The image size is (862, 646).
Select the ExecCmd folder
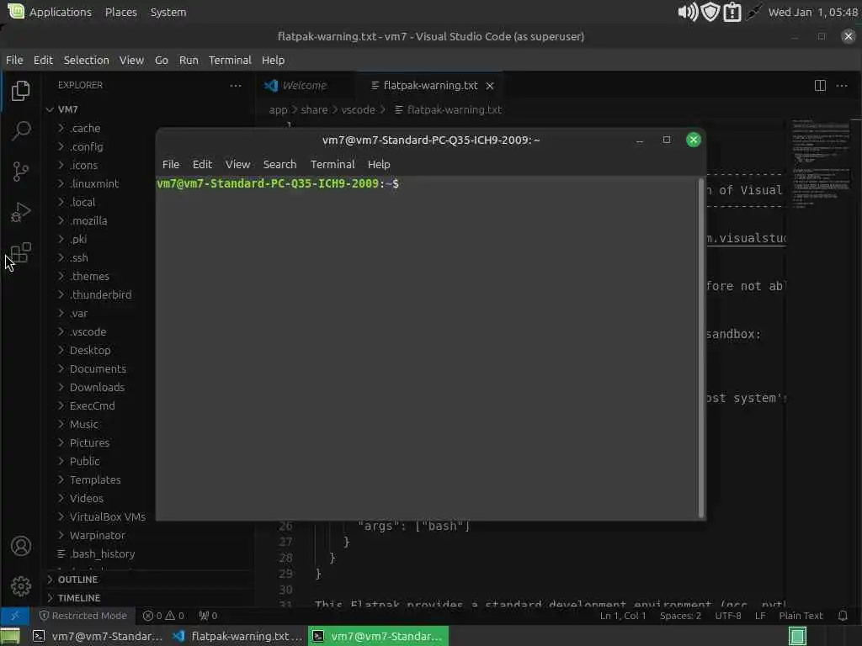coord(93,406)
